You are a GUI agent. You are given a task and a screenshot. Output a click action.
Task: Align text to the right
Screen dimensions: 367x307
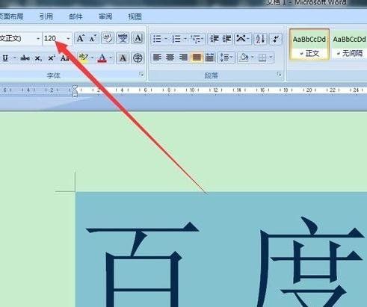tap(183, 58)
